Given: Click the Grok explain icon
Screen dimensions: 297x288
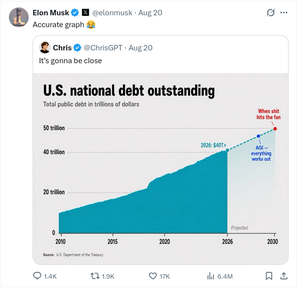Looking at the screenshot, I should click(270, 13).
